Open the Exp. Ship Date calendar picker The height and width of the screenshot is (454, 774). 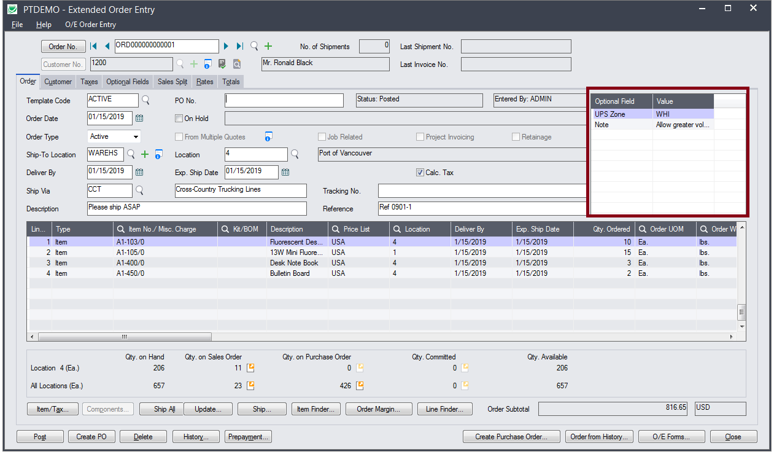point(285,172)
